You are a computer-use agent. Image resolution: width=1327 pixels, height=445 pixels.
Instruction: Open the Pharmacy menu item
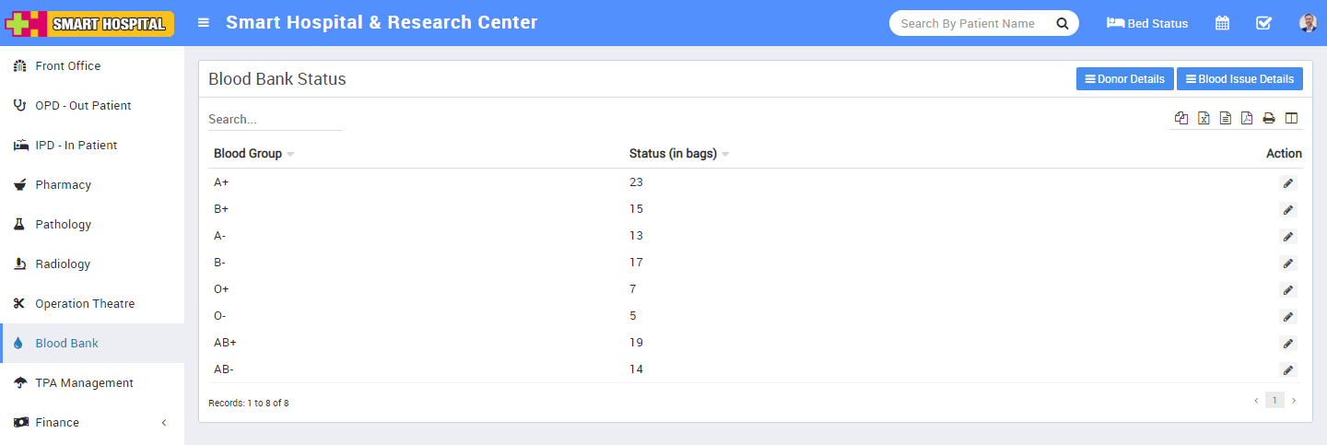[63, 185]
